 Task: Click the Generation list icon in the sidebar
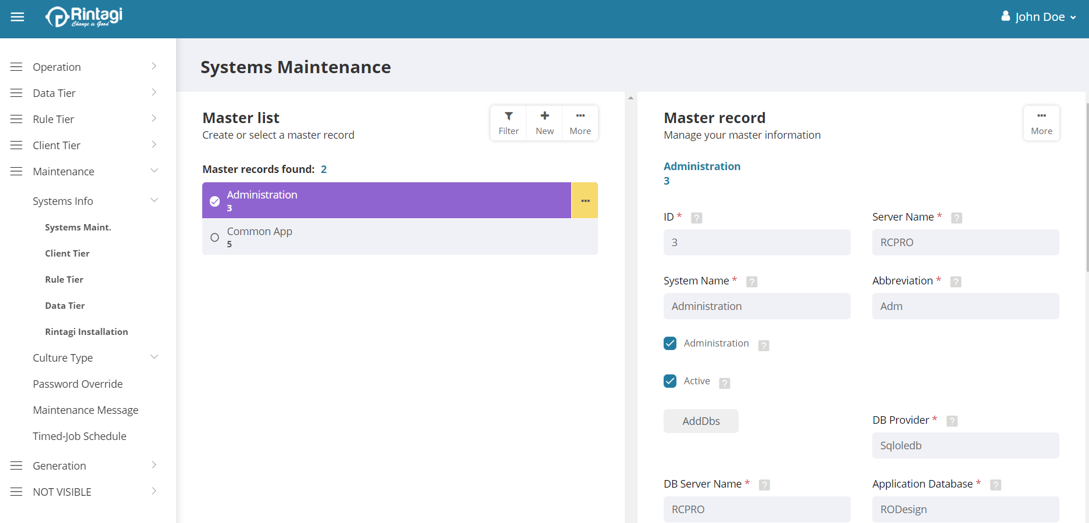pyautogui.click(x=16, y=466)
